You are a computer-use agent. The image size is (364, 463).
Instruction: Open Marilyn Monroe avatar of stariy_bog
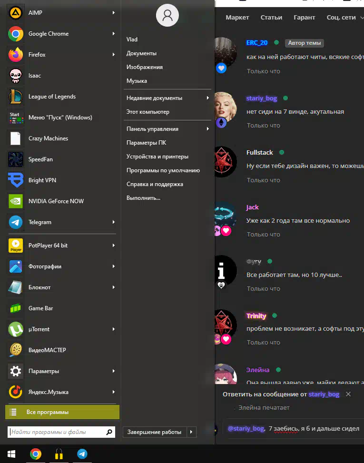click(225, 107)
